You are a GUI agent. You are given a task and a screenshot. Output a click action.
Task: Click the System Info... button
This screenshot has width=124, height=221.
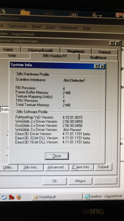[82, 167]
